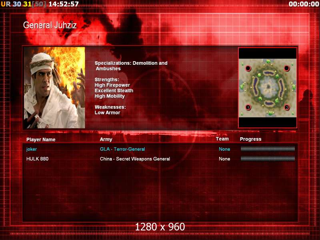Select the joker player name
The width and height of the screenshot is (320, 240).
click(x=32, y=149)
